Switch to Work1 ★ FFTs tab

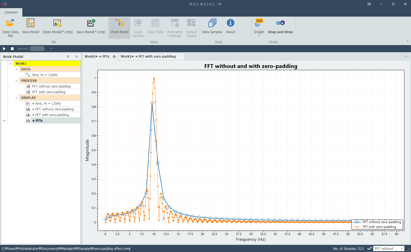coord(97,57)
